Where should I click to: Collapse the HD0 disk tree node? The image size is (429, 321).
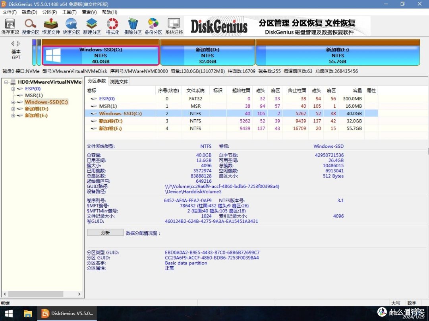tap(6, 82)
